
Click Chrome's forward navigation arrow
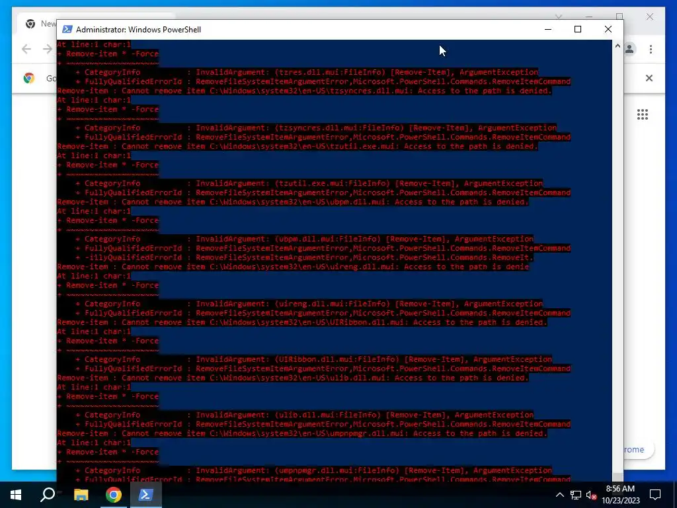[48, 49]
